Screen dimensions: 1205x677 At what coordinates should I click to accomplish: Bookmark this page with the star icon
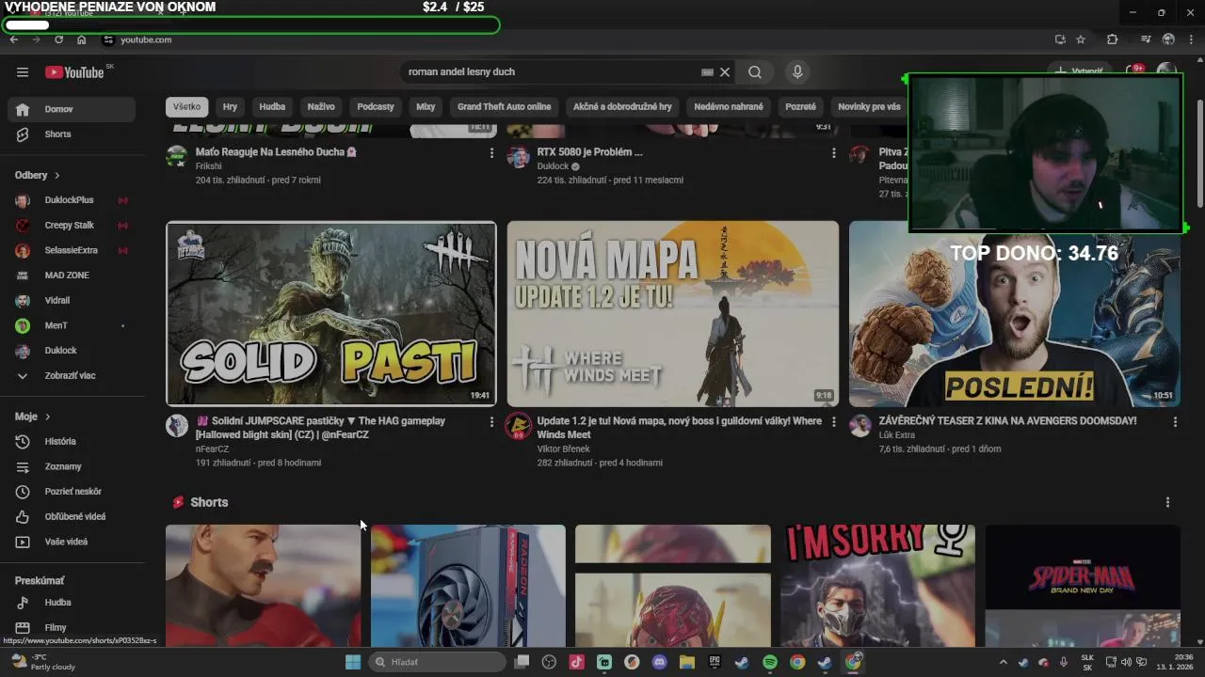[1081, 39]
